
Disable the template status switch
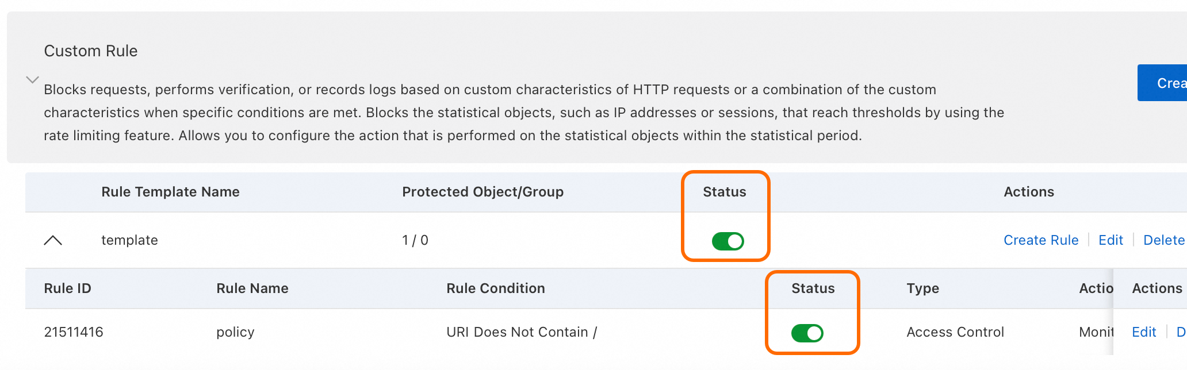(727, 241)
